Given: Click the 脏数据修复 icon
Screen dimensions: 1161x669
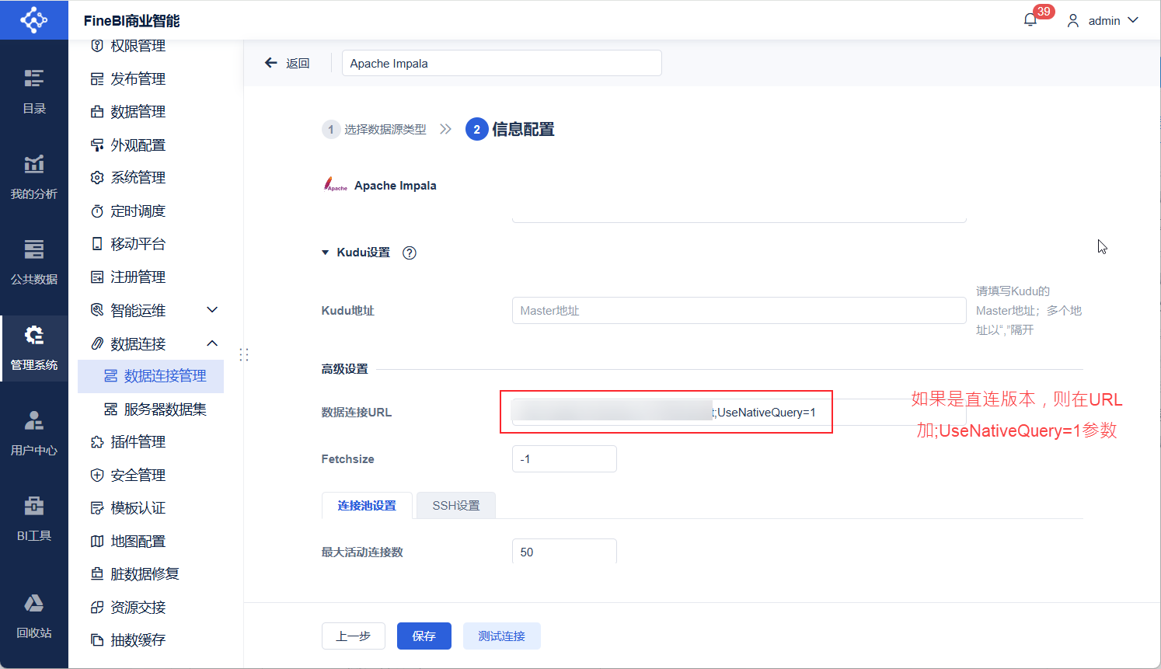Looking at the screenshot, I should 97,574.
